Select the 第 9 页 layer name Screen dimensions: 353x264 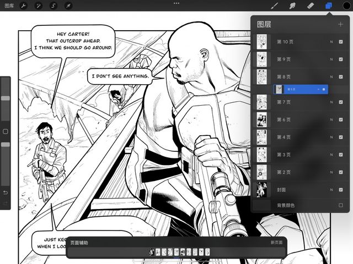tap(284, 59)
